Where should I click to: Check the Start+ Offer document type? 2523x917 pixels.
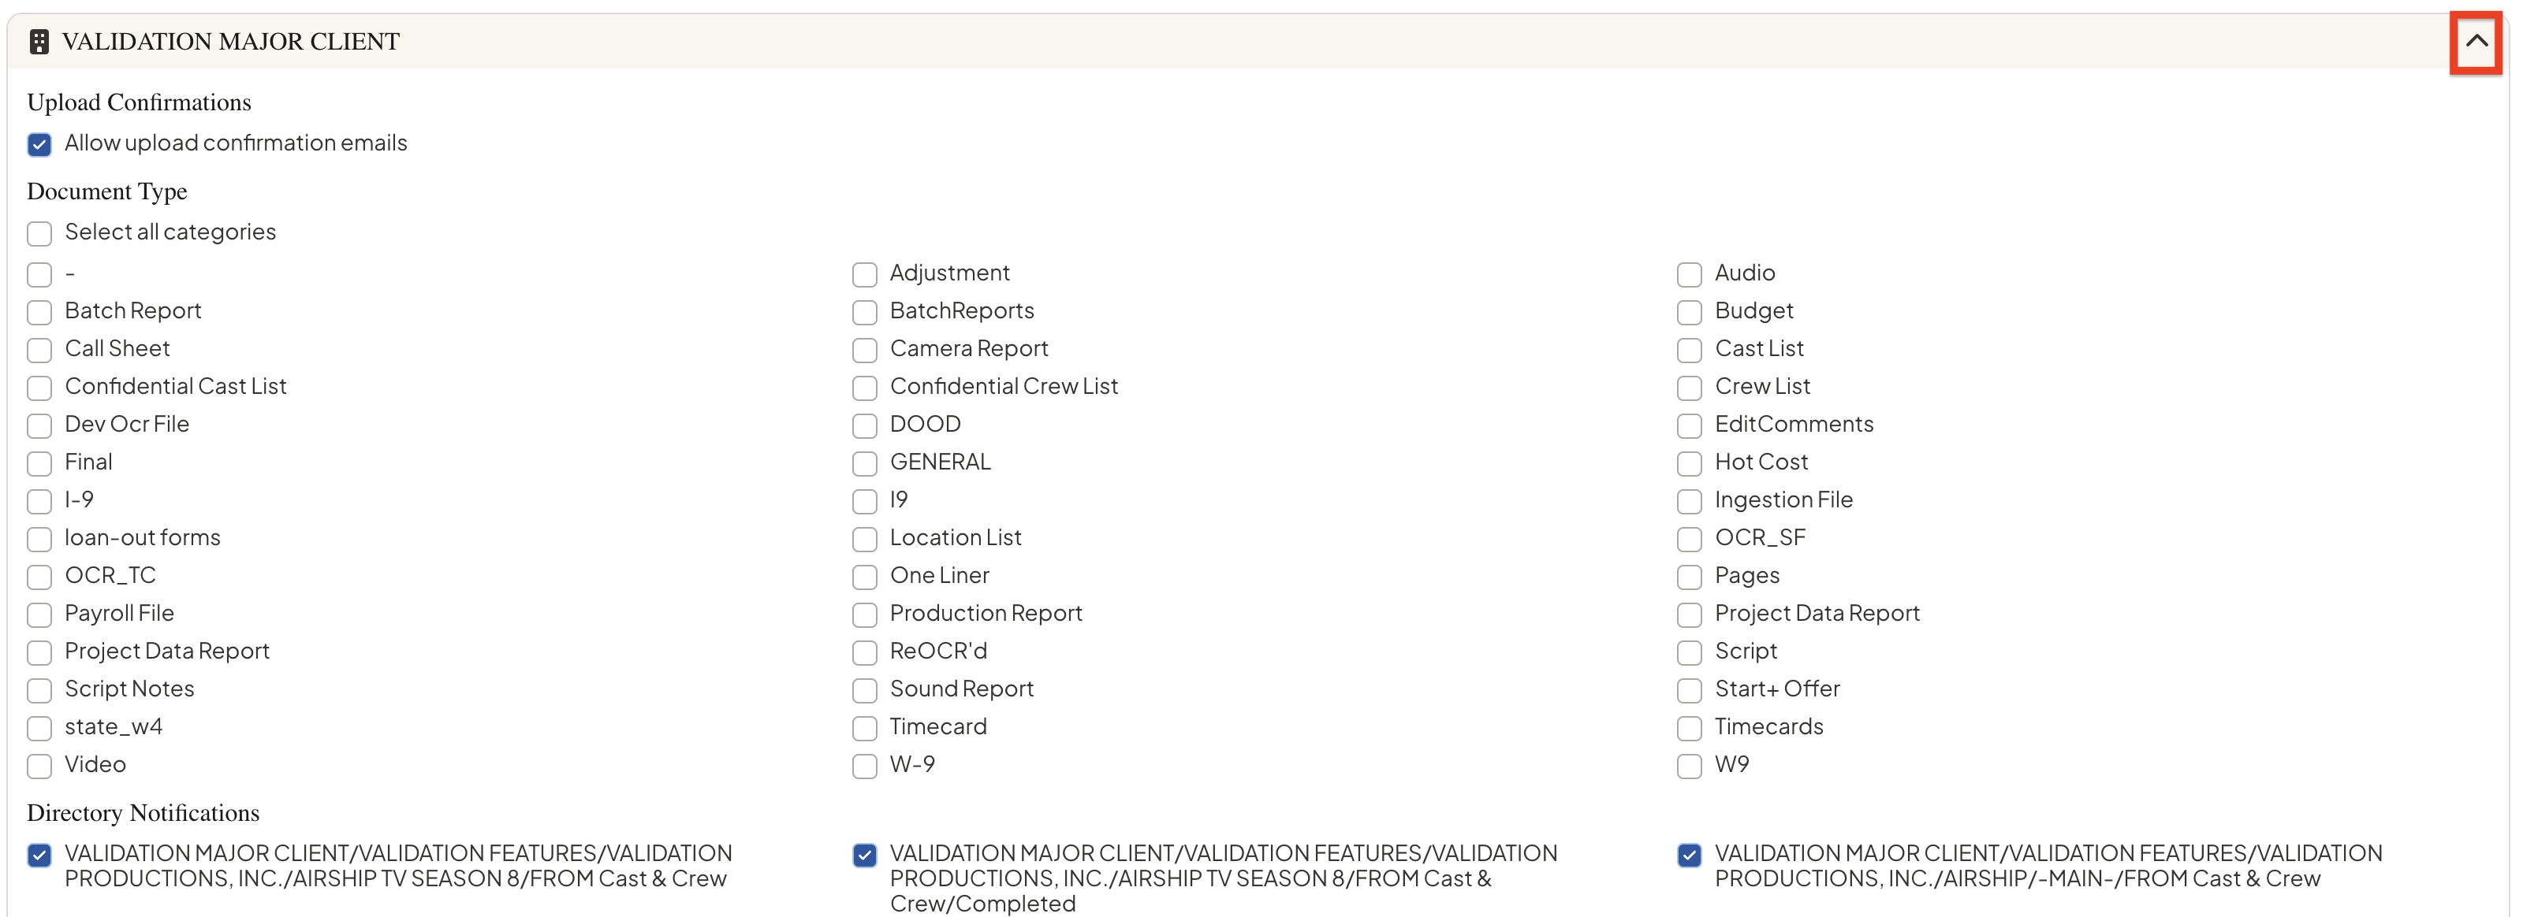click(1689, 691)
